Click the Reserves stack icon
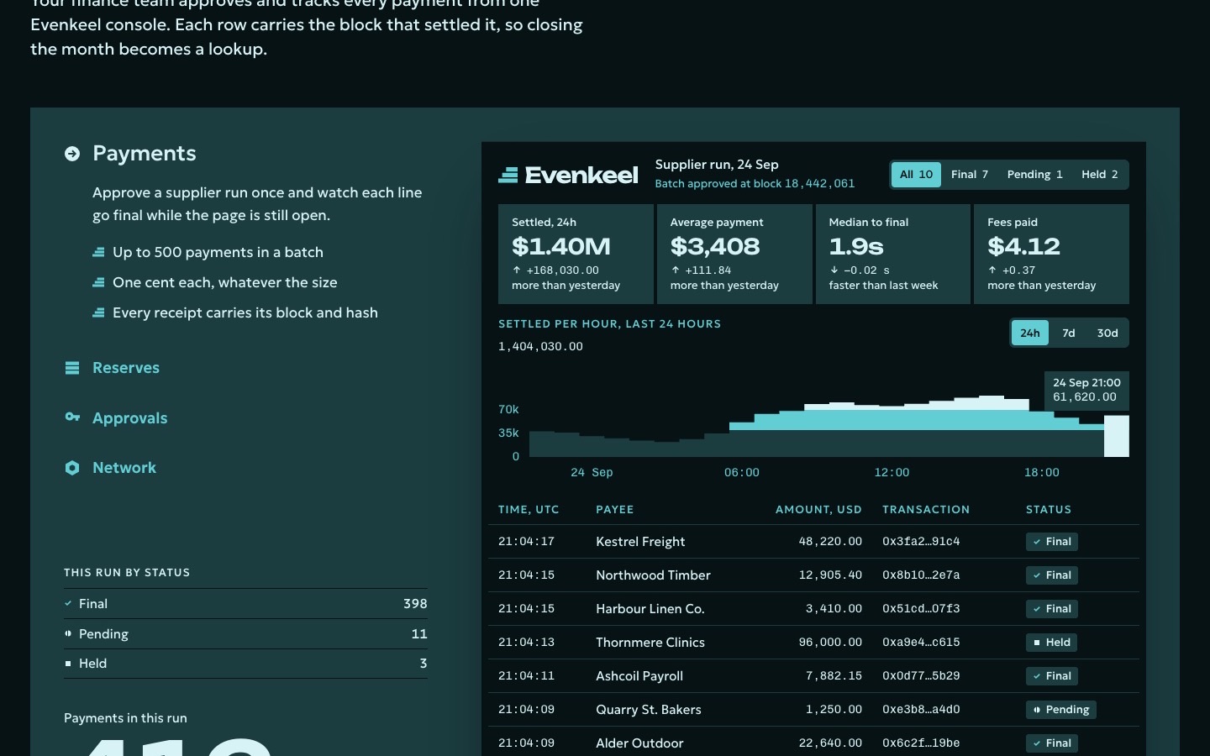This screenshot has width=1210, height=756. (72, 368)
